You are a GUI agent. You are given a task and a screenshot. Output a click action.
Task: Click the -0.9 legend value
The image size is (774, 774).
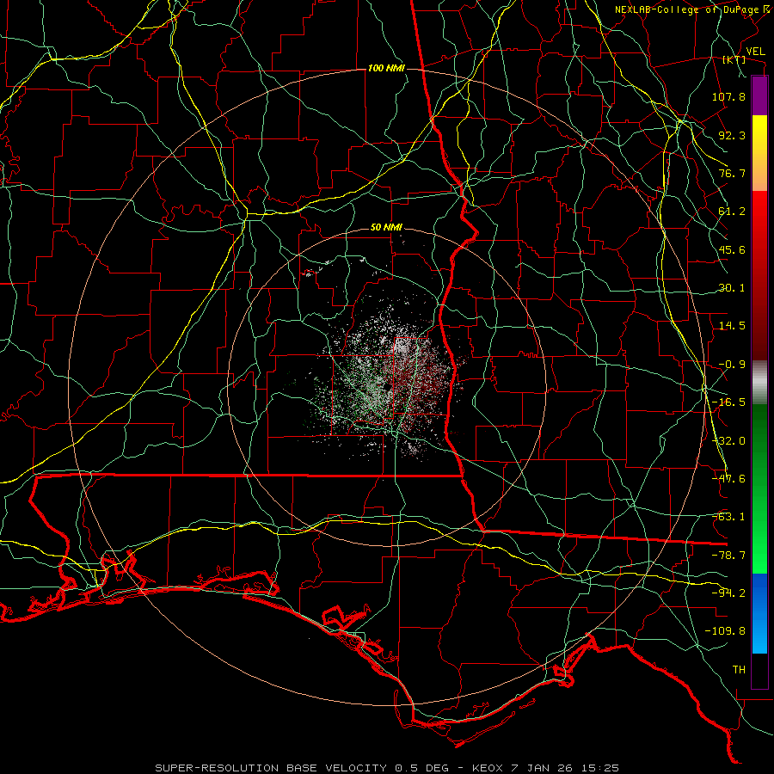pyautogui.click(x=732, y=365)
